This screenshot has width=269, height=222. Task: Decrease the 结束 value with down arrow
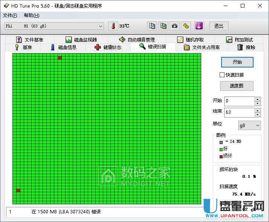[x=257, y=115]
